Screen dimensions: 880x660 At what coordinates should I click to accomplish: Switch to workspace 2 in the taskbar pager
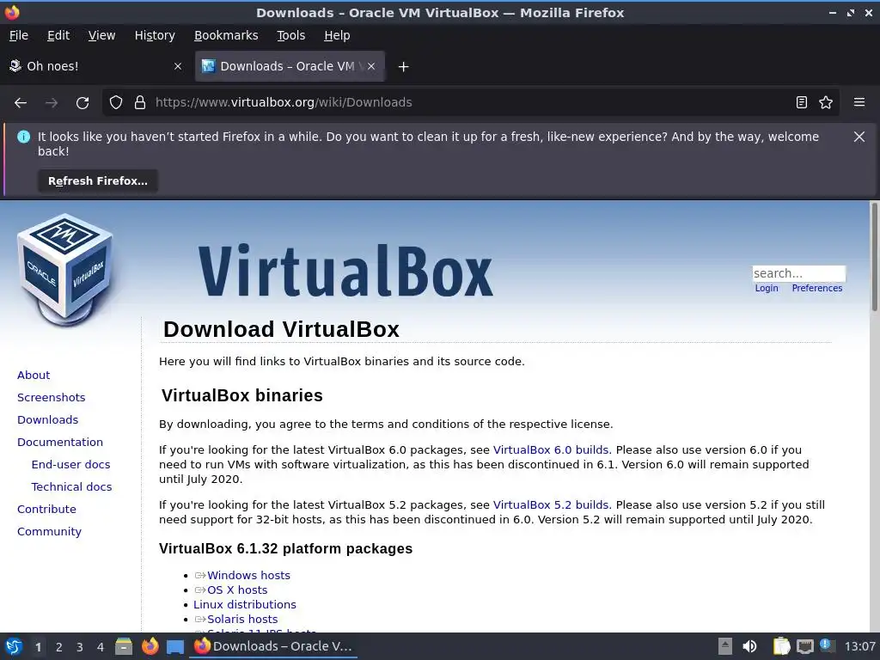pyautogui.click(x=59, y=647)
